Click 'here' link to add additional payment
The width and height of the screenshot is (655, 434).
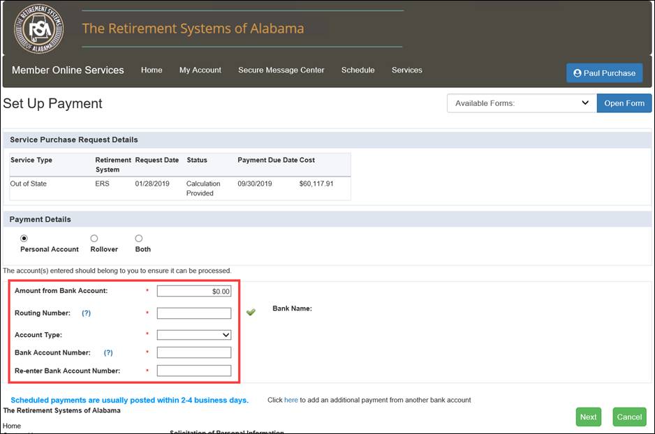tap(290, 400)
